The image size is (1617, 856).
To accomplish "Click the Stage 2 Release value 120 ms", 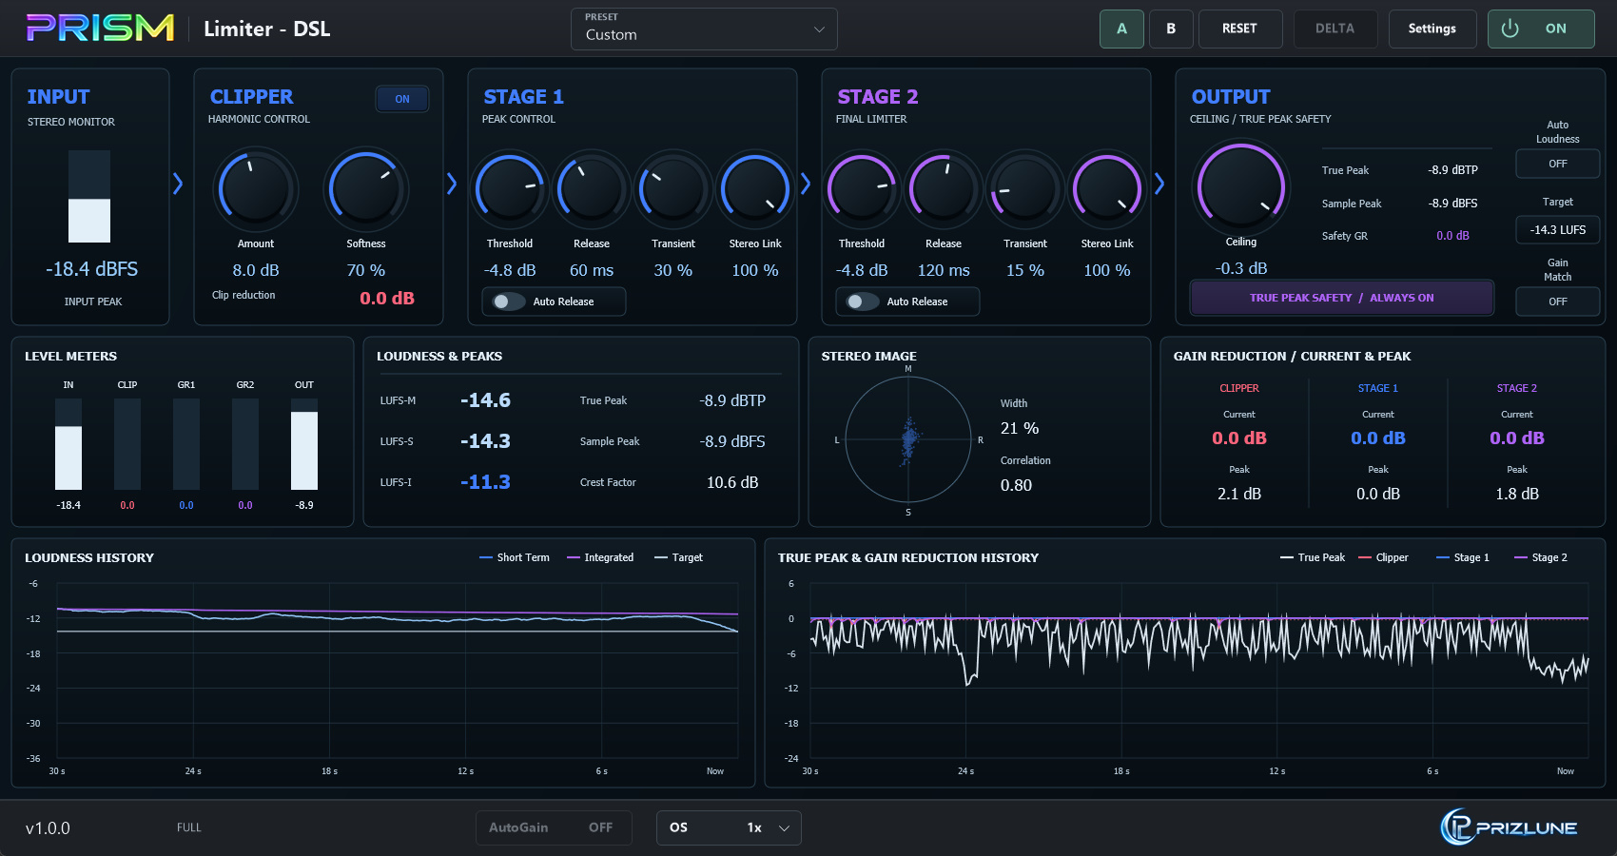I will point(944,270).
